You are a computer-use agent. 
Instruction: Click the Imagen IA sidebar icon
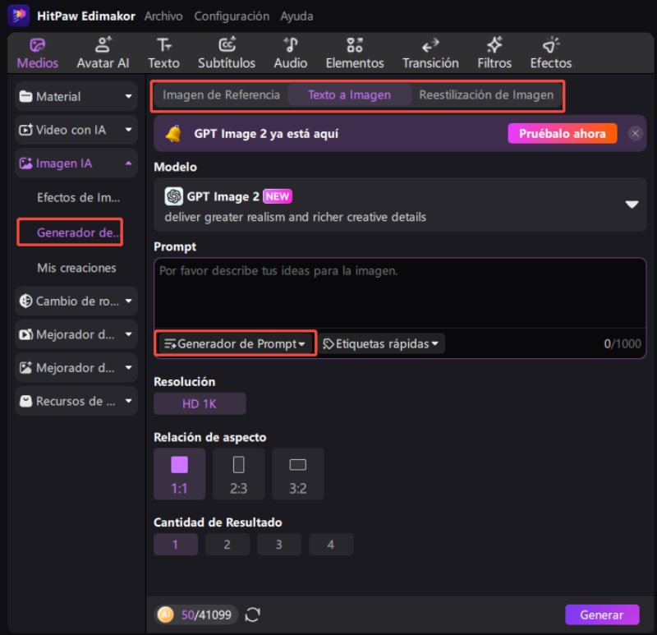(25, 163)
